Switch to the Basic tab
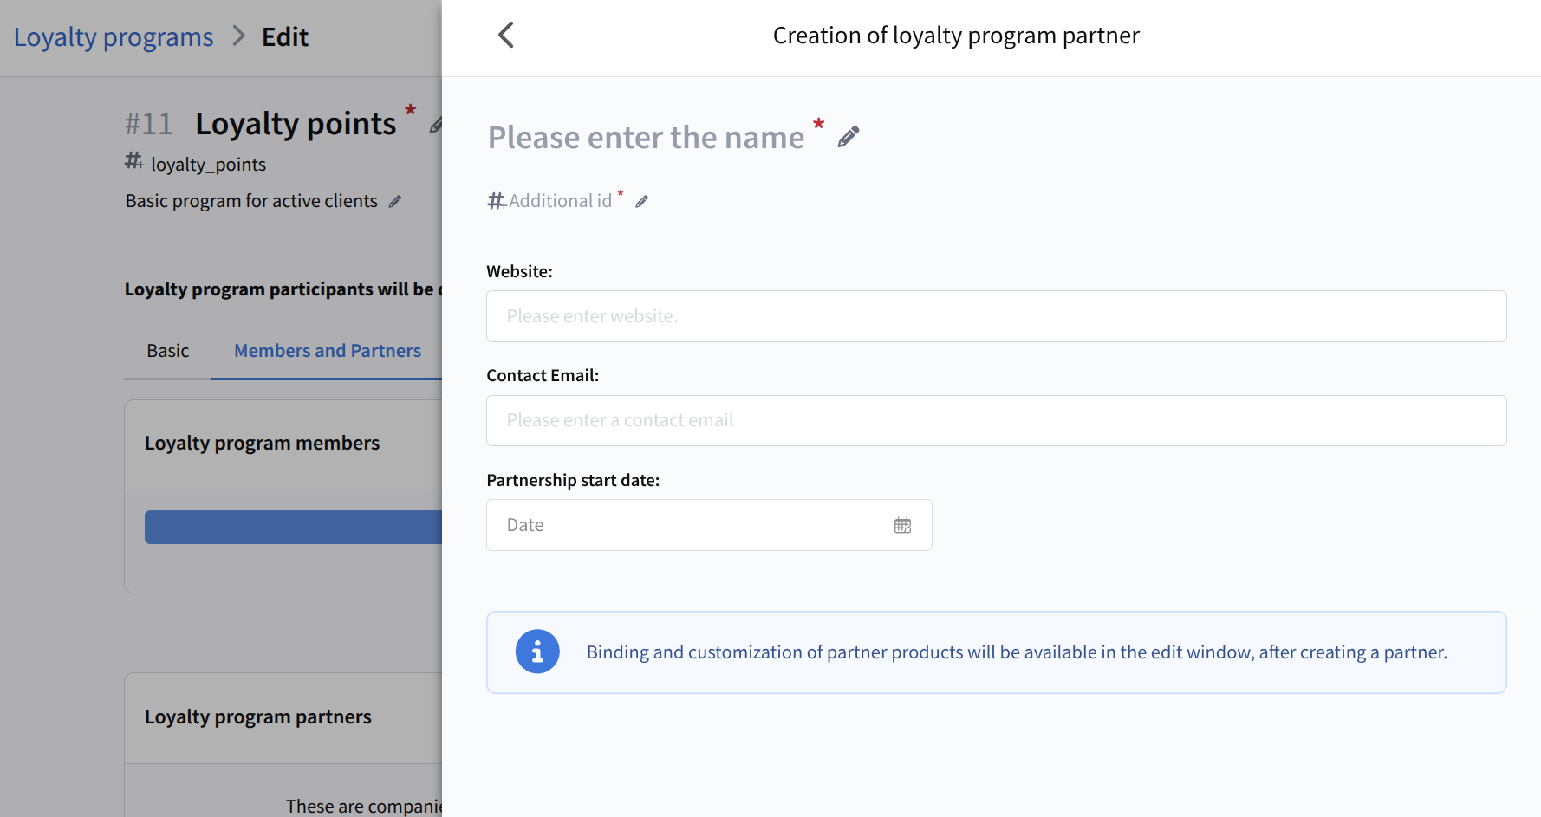Image resolution: width=1541 pixels, height=817 pixels. pyautogui.click(x=167, y=351)
